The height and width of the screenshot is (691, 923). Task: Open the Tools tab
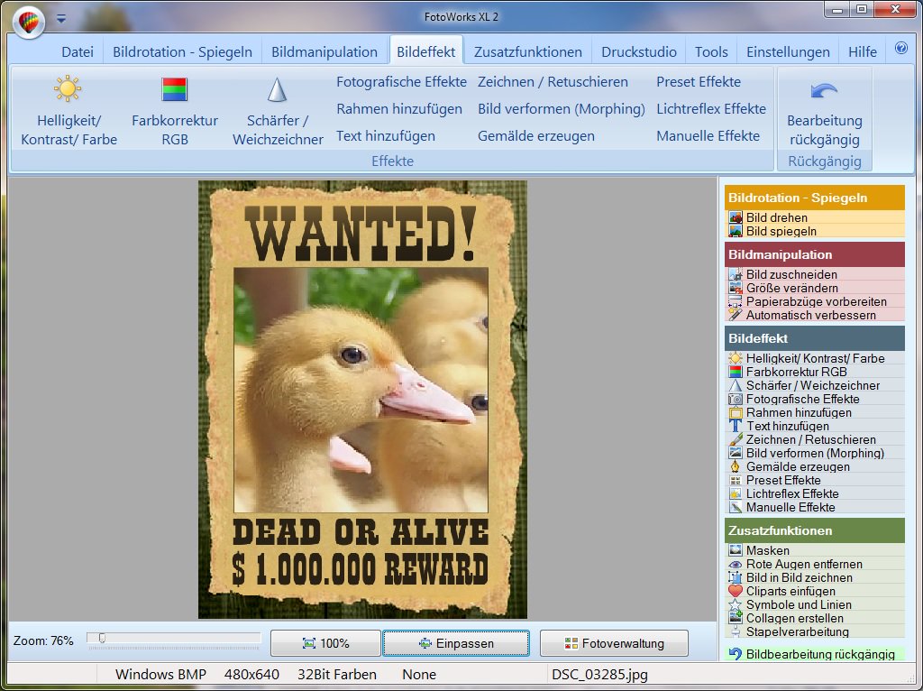[x=711, y=51]
